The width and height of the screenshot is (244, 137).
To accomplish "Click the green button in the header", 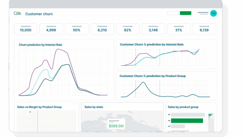I will [186, 13].
